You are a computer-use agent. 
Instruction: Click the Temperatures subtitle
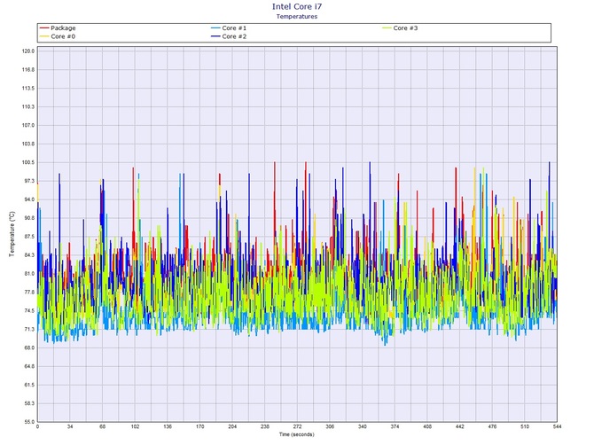pos(297,16)
